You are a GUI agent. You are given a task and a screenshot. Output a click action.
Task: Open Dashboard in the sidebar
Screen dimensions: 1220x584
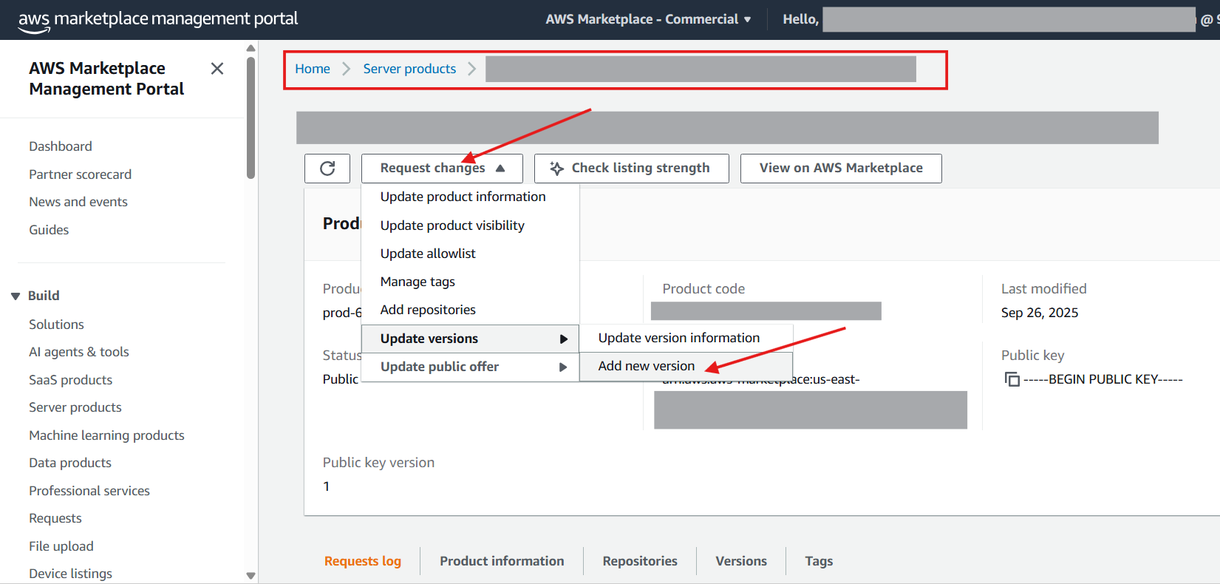[61, 146]
